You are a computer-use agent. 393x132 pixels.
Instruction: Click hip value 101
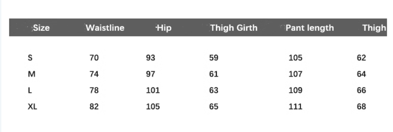click(x=153, y=90)
